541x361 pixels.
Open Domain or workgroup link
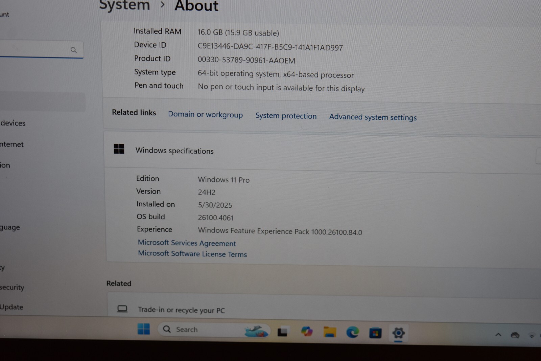205,114
